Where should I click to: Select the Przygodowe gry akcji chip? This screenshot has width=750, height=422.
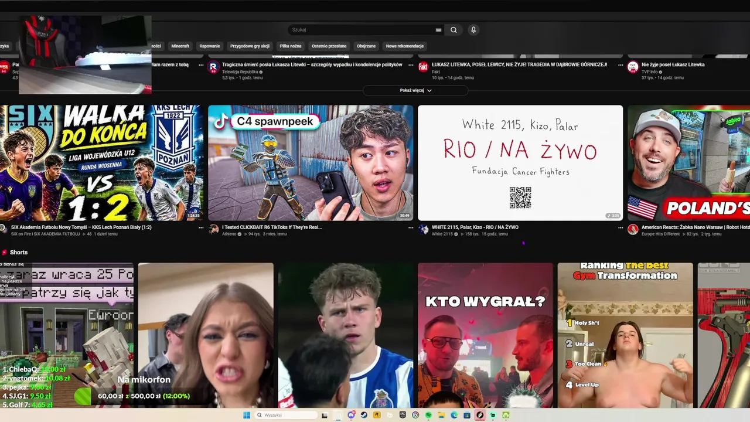250,46
